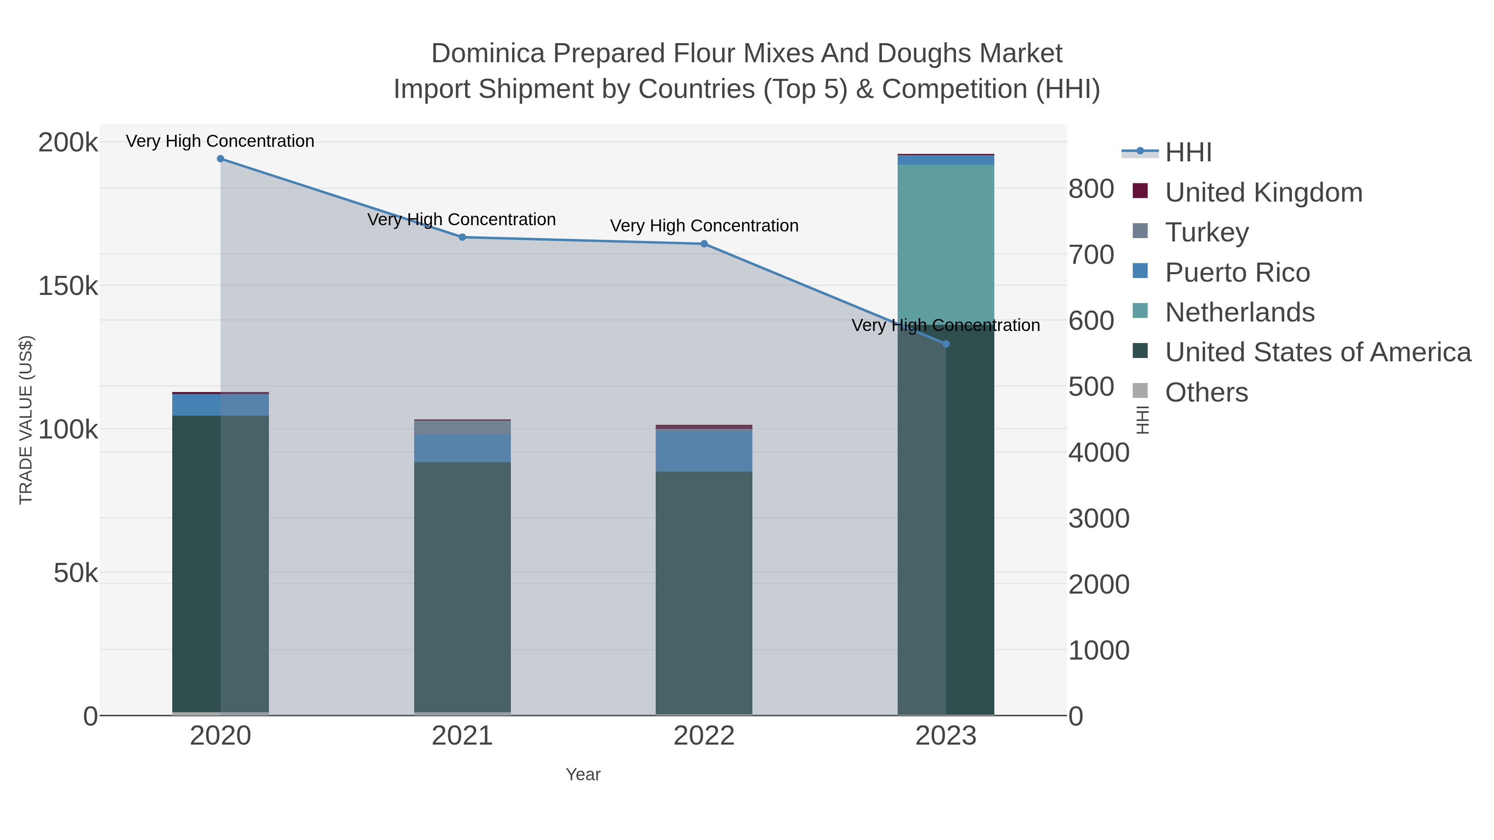This screenshot has width=1494, height=840.
Task: Toggle the Netherlands legend entry
Action: (x=1223, y=312)
